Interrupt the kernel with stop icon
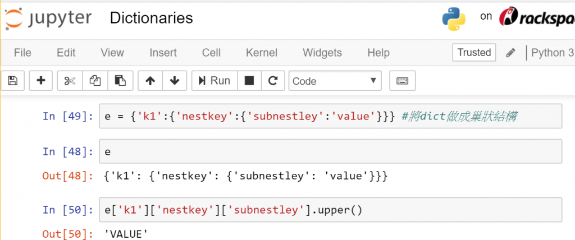Image resolution: width=575 pixels, height=240 pixels. click(249, 81)
